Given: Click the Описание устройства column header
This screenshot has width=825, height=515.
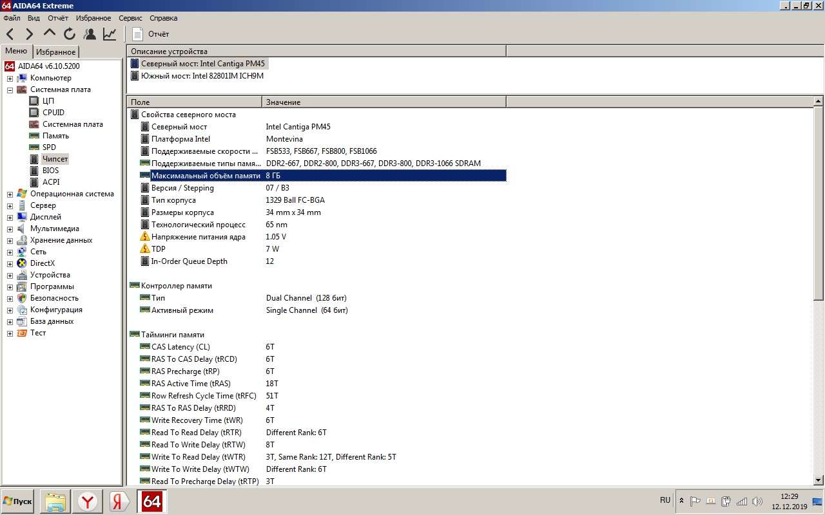Looking at the screenshot, I should [316, 51].
